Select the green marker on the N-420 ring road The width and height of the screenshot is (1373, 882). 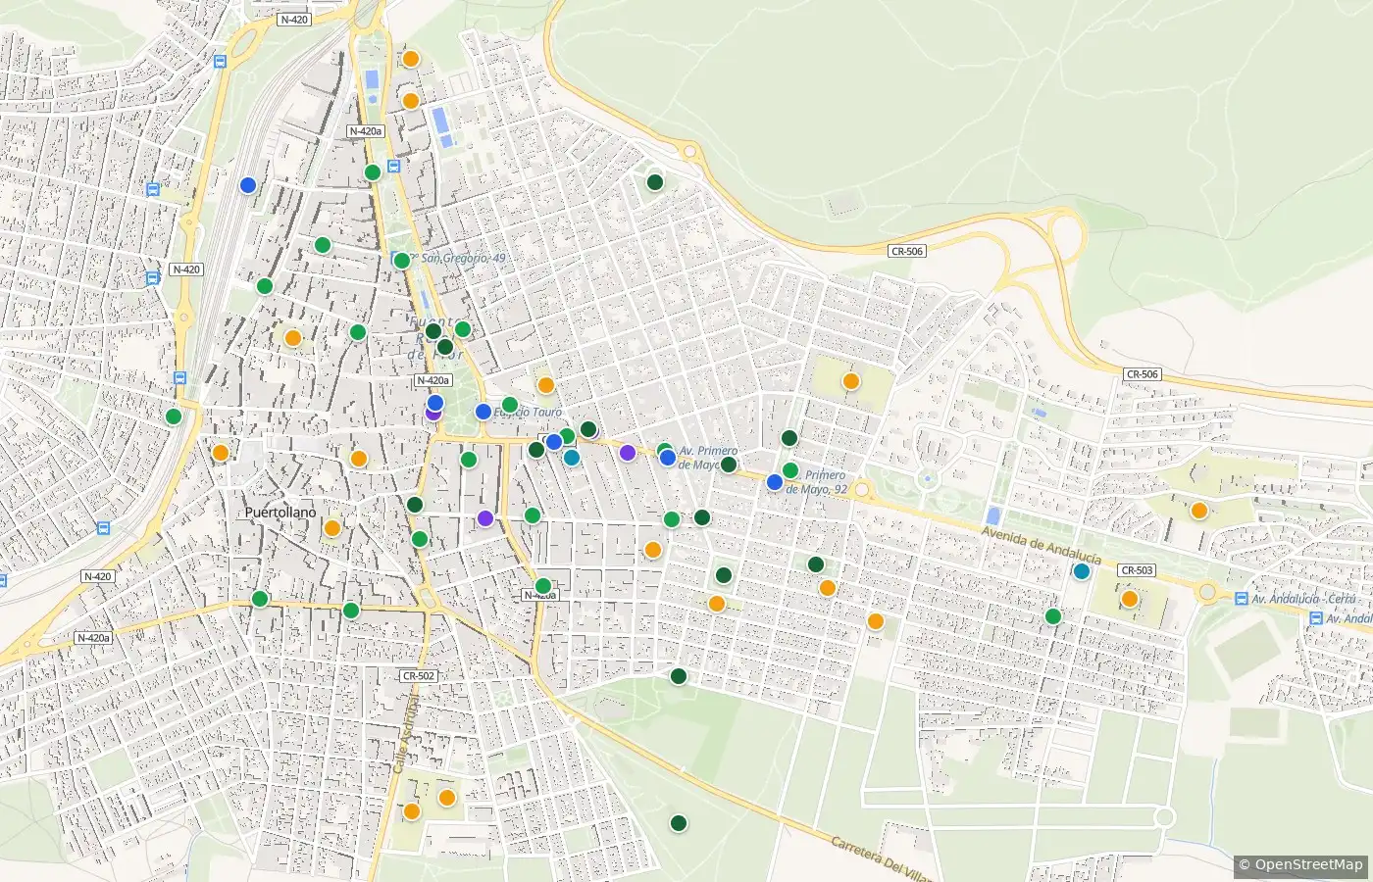coord(174,416)
